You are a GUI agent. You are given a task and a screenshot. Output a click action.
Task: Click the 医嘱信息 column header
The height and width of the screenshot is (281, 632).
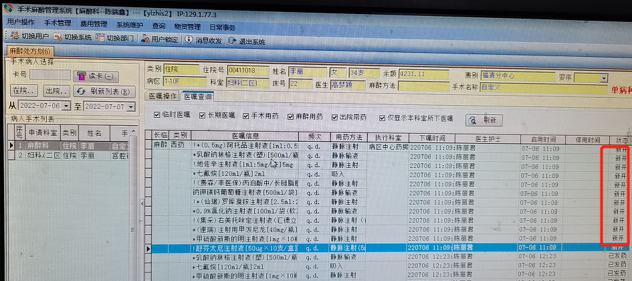pyautogui.click(x=245, y=136)
